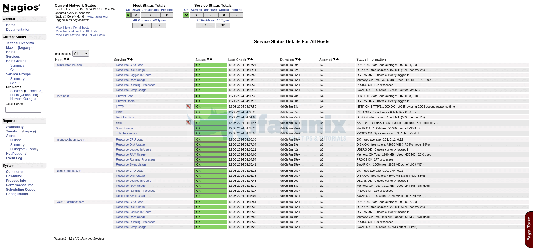Image resolution: width=533 pixels, height=248 pixels.
Task: Click notifications-disabled icon on HTTP row
Action: click(x=188, y=107)
